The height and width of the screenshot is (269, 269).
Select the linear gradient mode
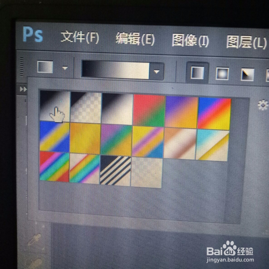(197, 72)
